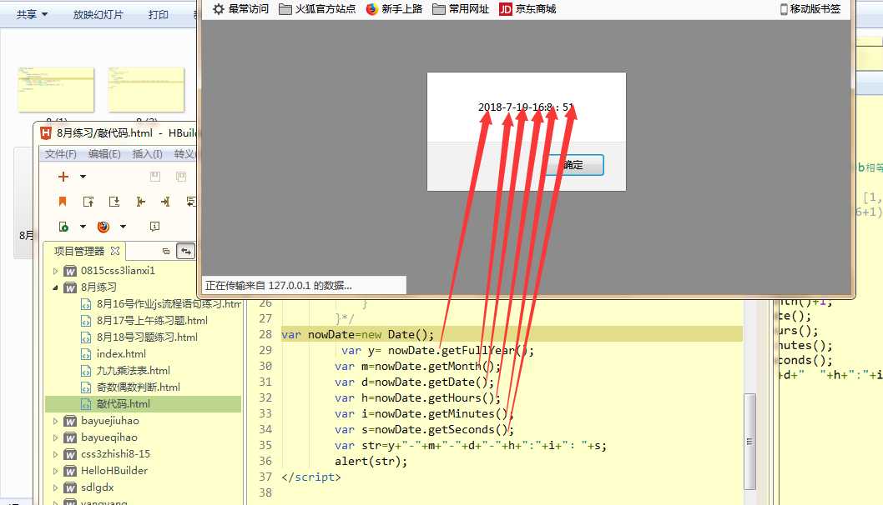Expand the 0815css3lianxi1 project
Screen dimensions: 883x505
(x=55, y=271)
